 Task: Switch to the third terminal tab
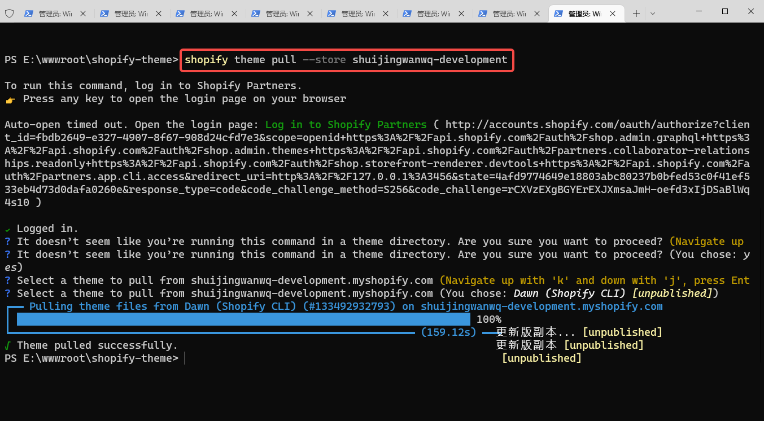click(x=207, y=14)
